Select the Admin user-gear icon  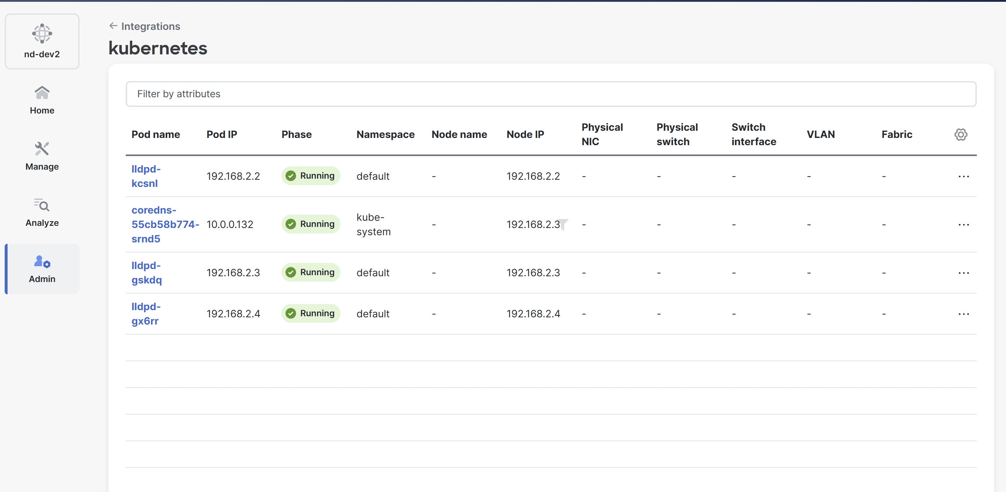[42, 261]
